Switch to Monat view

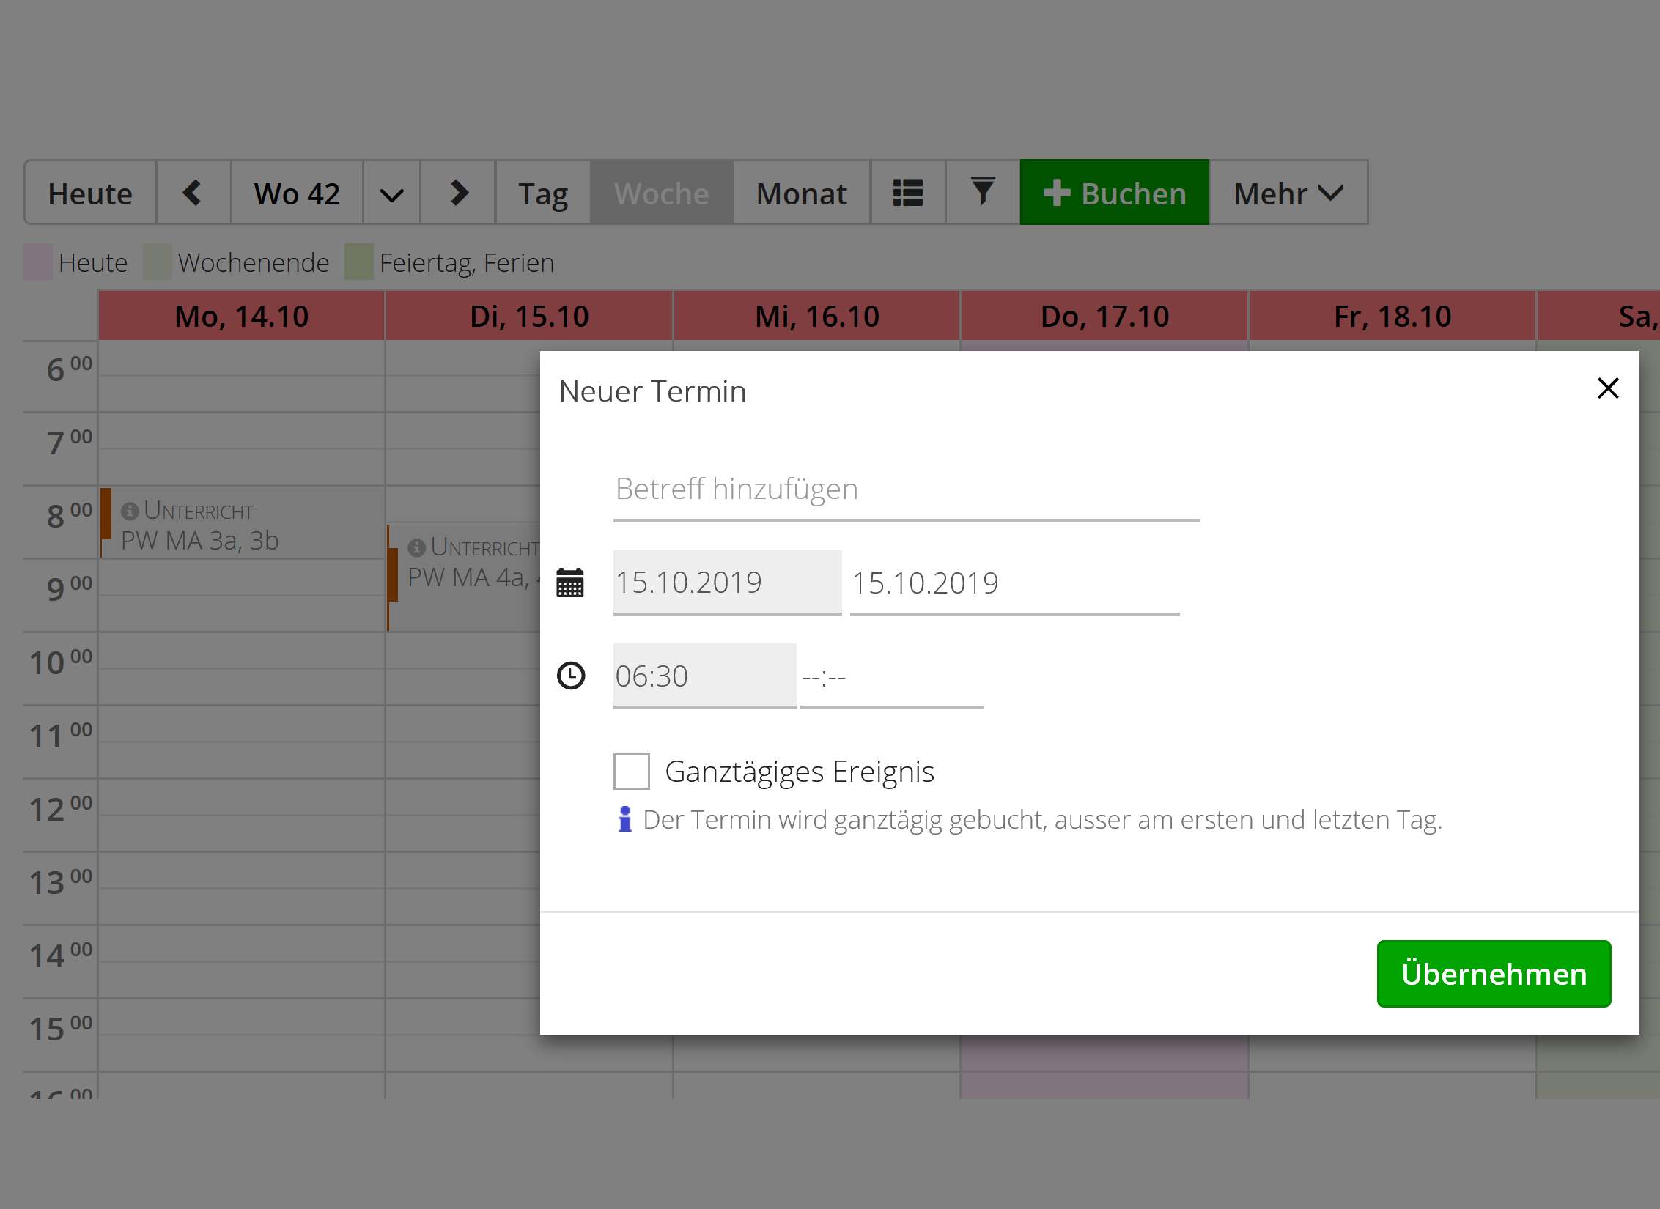click(x=802, y=193)
